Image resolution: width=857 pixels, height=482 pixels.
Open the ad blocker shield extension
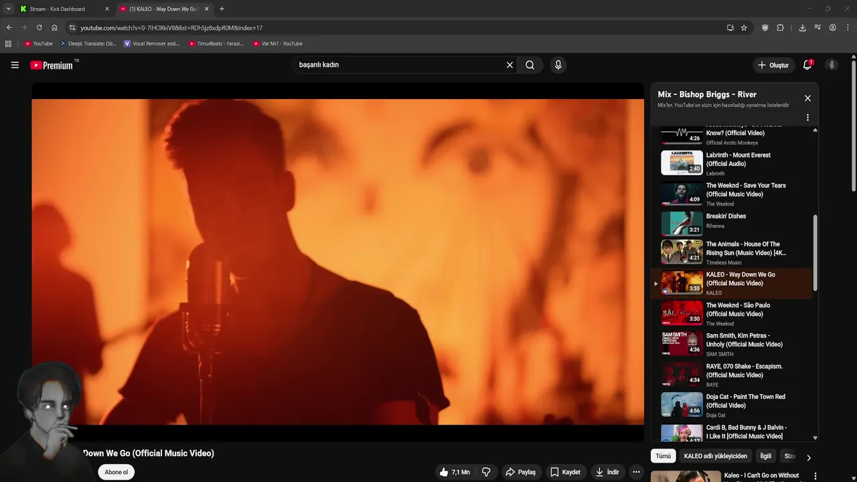pos(765,27)
